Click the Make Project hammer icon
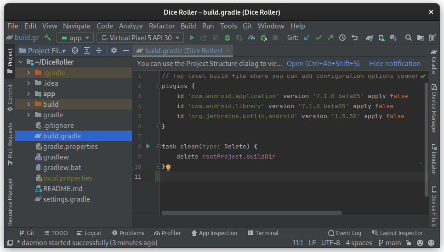This screenshot has width=444, height=252. pyautogui.click(x=48, y=38)
